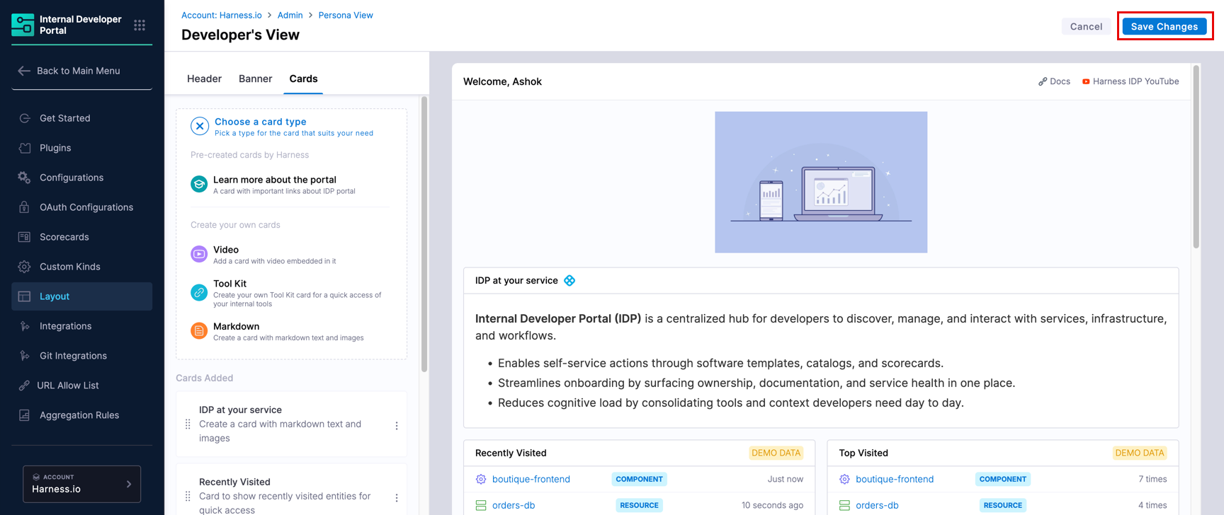
Task: Click the Docs link icon in preview
Action: (1043, 82)
